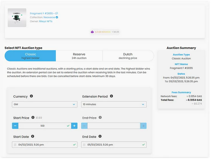Click the green checkmark in Start Price field
This screenshot has height=160, width=211.
click(68, 126)
